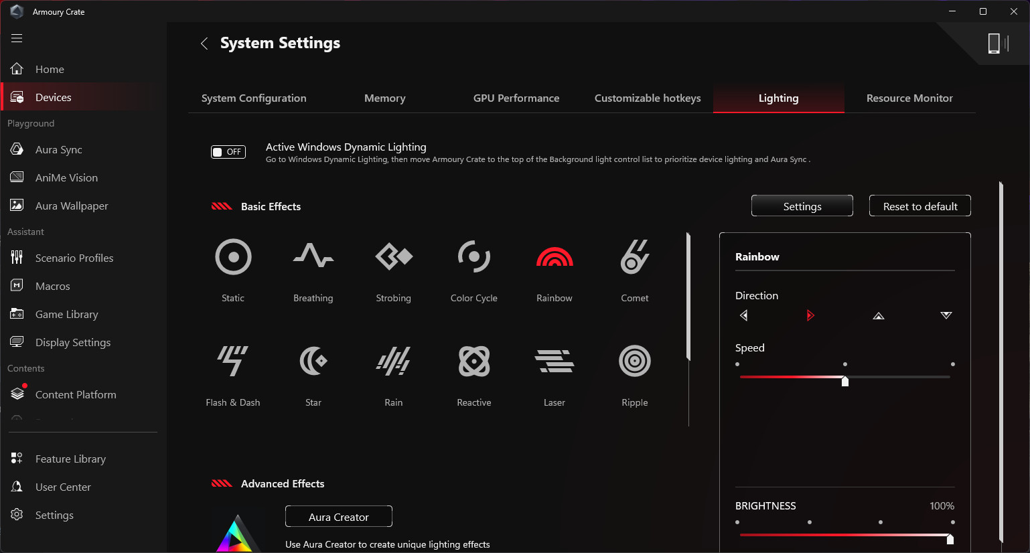
Task: Set Rainbow direction to down
Action: tap(946, 315)
